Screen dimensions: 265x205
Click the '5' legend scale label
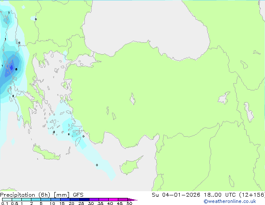click(41, 203)
